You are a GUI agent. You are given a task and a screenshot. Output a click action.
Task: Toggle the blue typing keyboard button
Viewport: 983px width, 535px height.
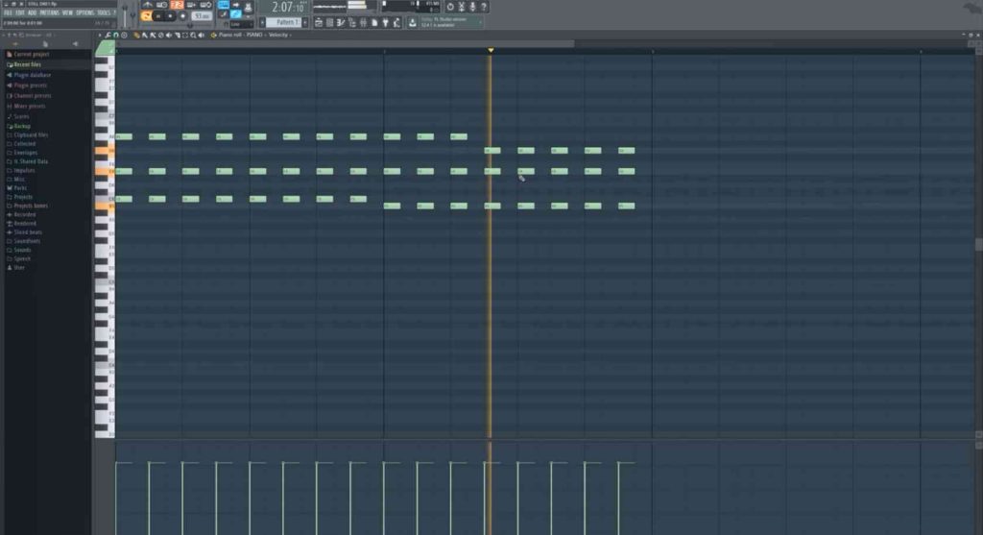click(223, 5)
